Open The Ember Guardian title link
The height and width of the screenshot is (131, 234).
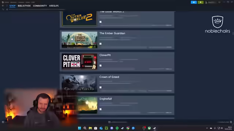(112, 33)
